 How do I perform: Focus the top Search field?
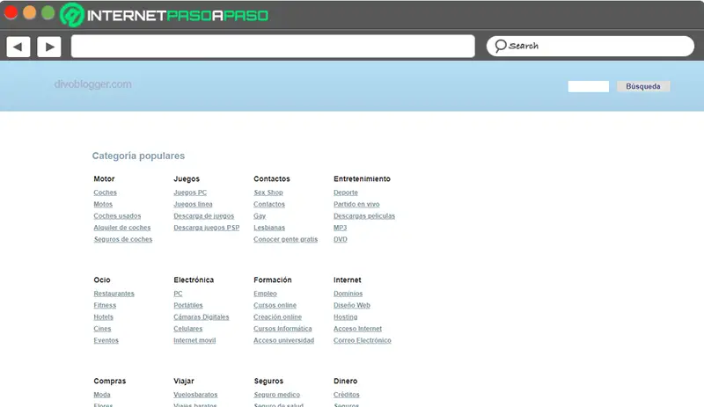click(x=590, y=47)
